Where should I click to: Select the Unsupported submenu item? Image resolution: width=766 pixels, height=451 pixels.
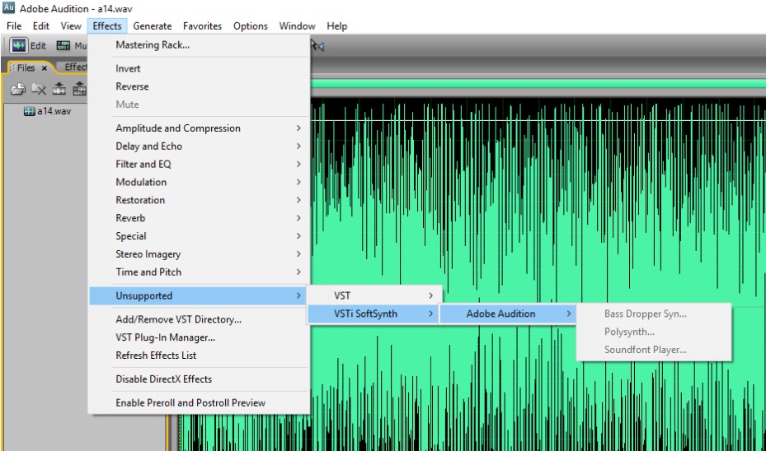[197, 296]
